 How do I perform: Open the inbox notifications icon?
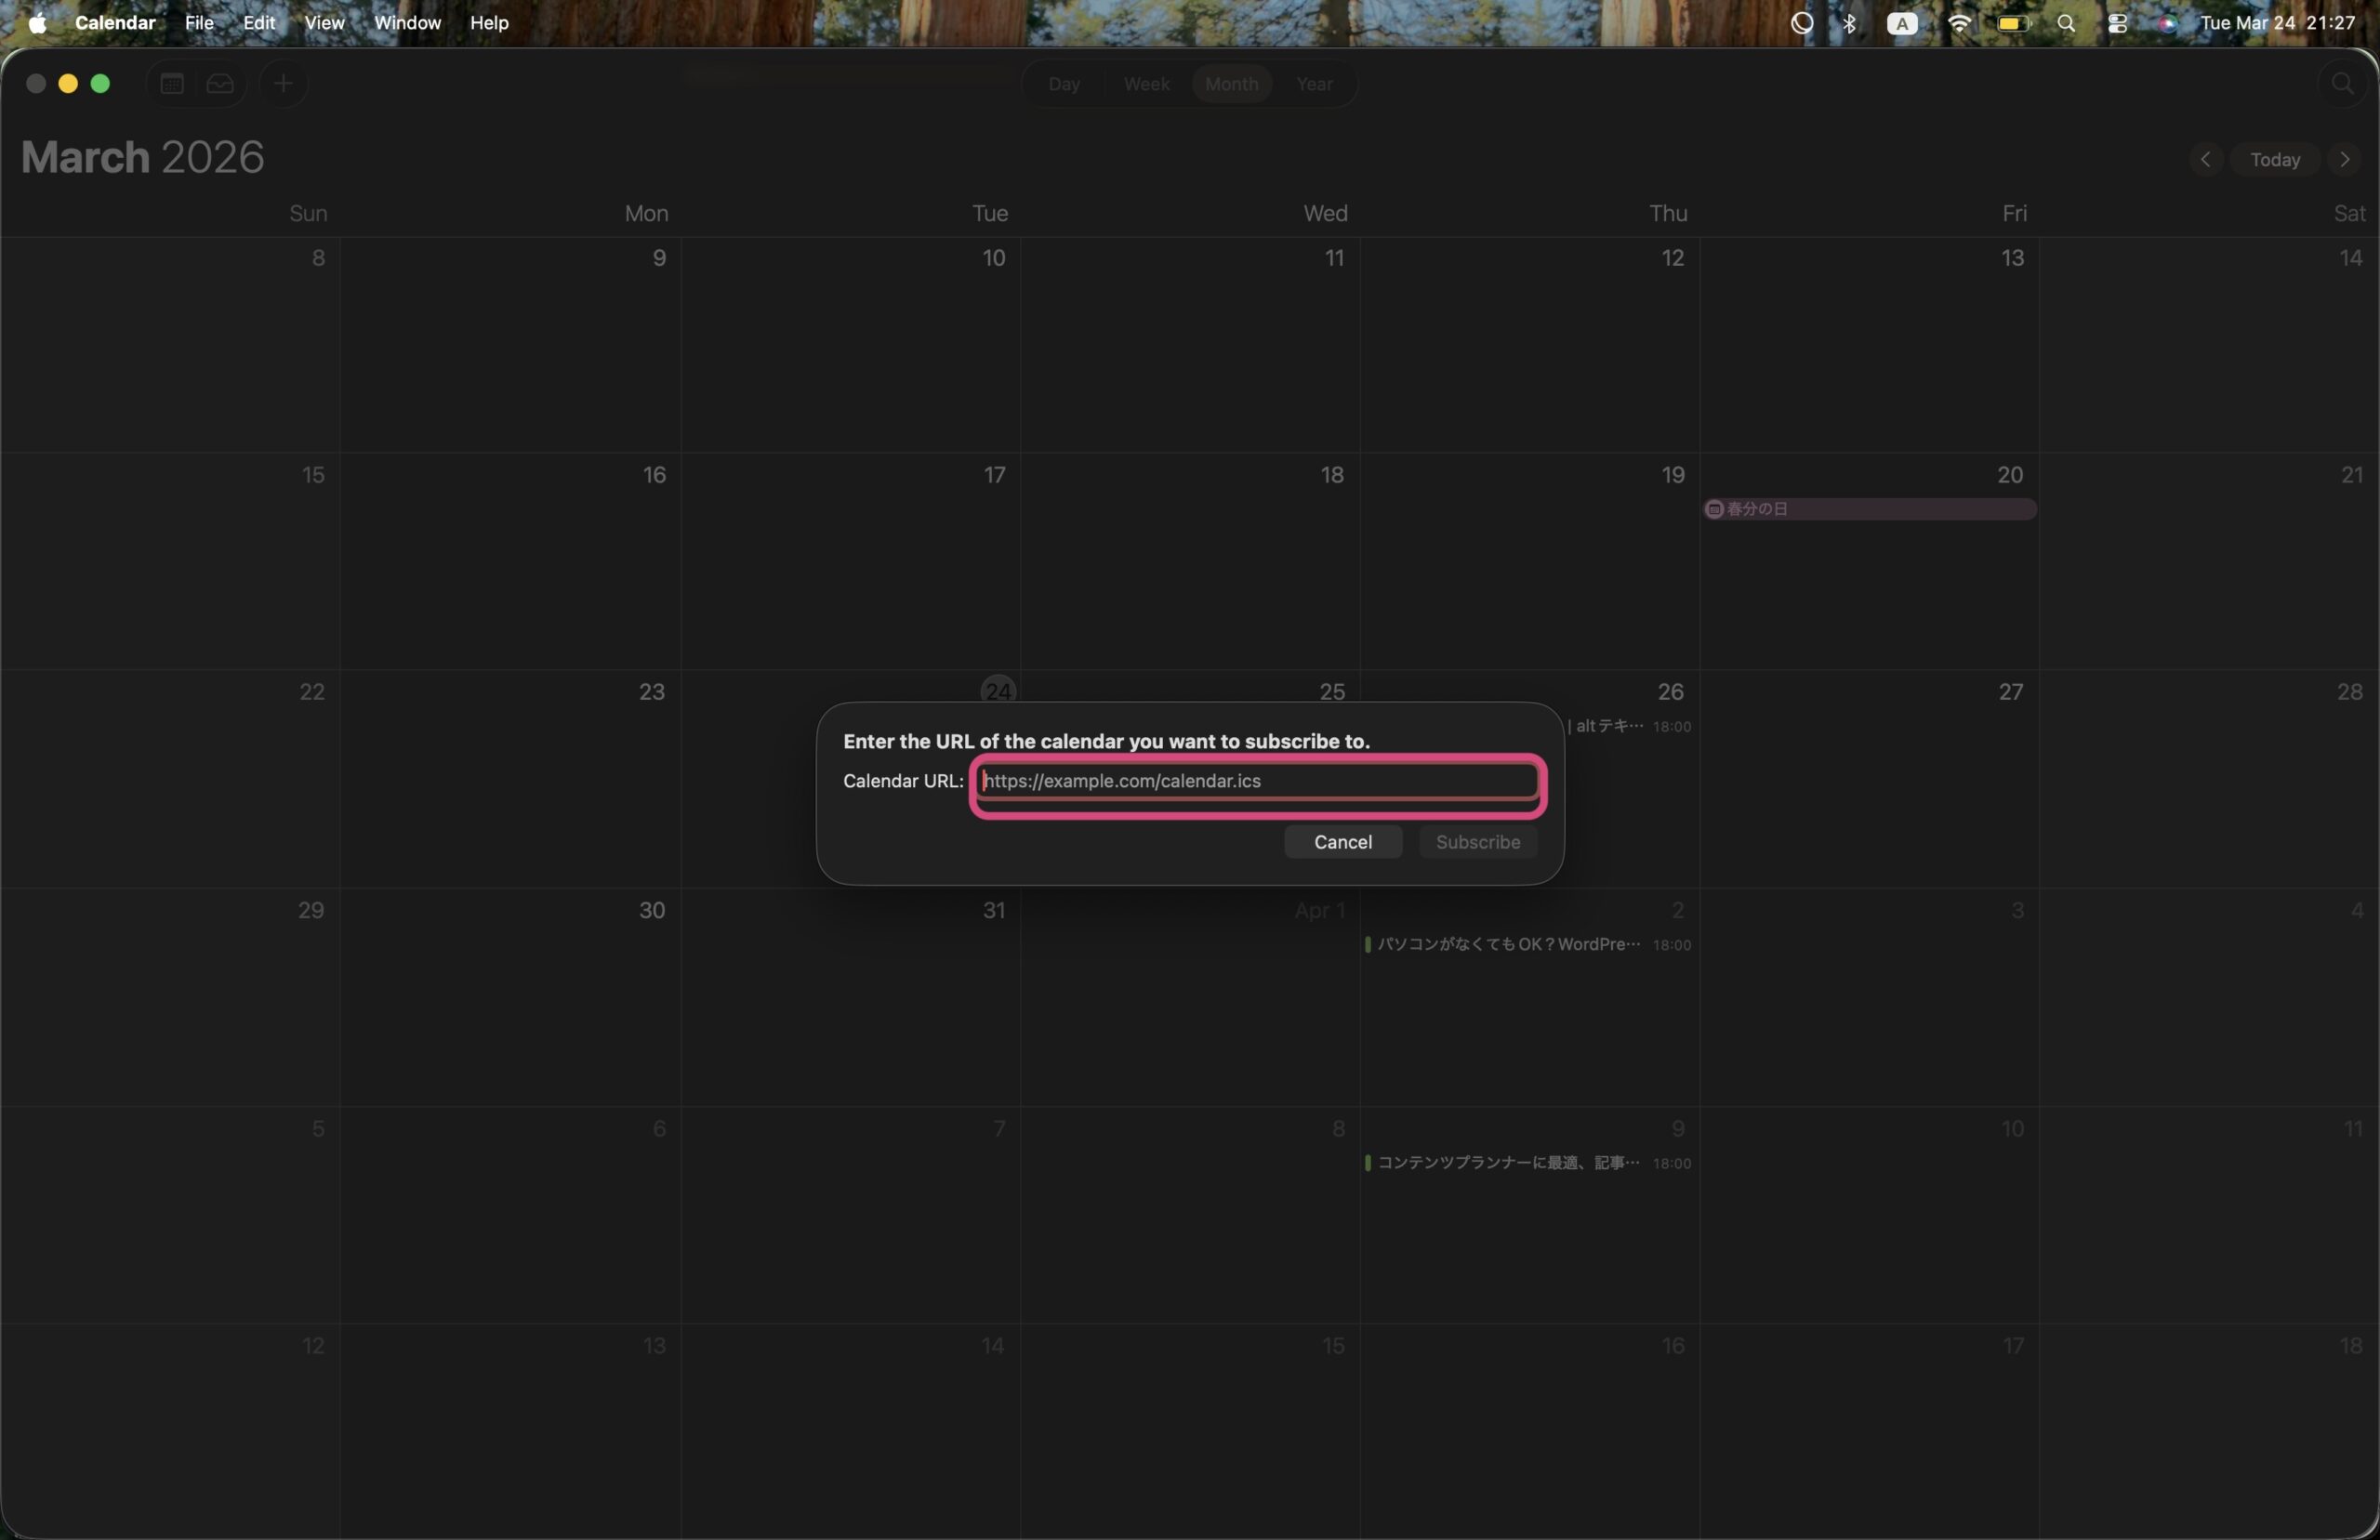(220, 84)
